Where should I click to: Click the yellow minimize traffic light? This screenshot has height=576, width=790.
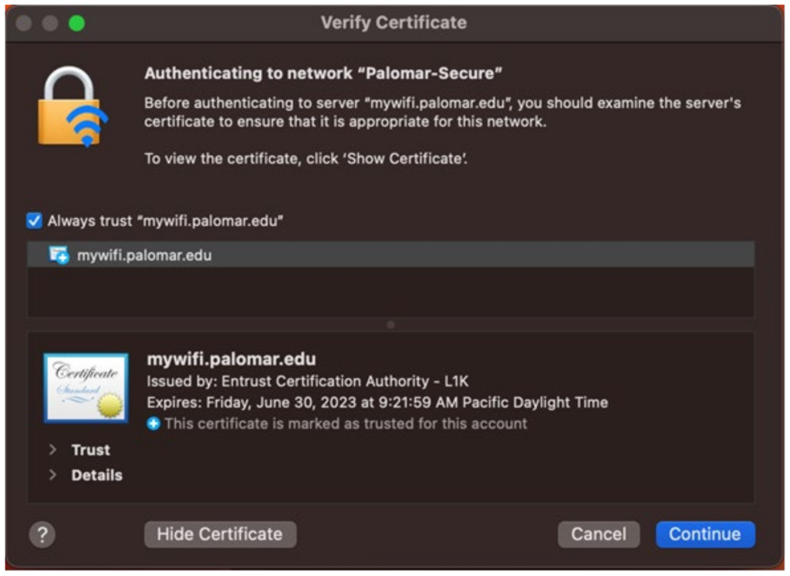coord(49,24)
